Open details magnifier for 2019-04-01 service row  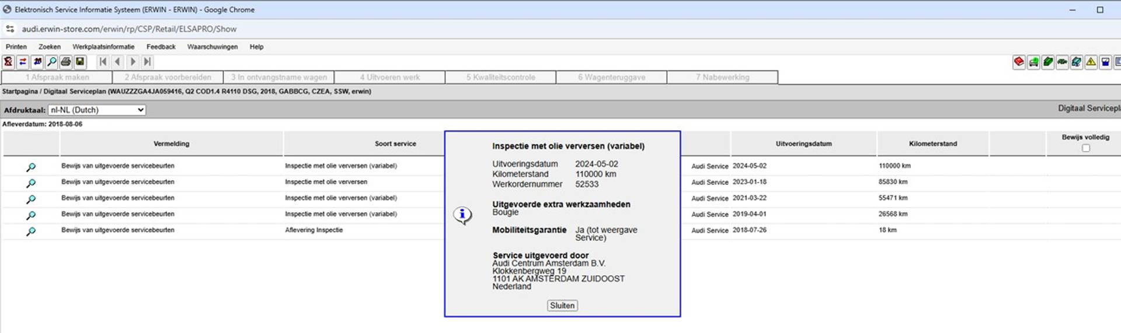point(31,215)
